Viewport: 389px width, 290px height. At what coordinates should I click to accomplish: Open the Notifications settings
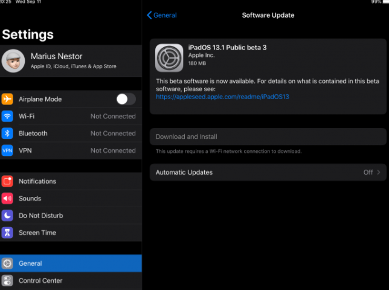(x=71, y=181)
